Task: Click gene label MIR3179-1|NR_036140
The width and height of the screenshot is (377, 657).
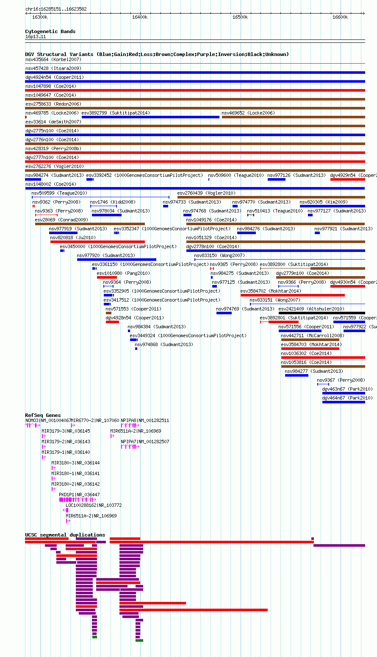Action: click(66, 452)
